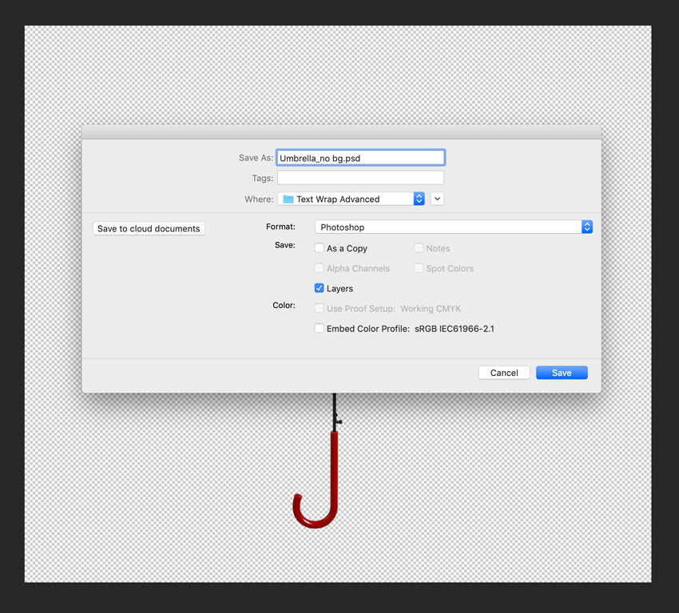679x613 pixels.
Task: Click the blue arrows on the Format popup
Action: 587,227
